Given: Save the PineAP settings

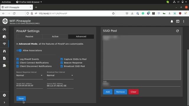Looking at the screenshot, I should point(21,98).
